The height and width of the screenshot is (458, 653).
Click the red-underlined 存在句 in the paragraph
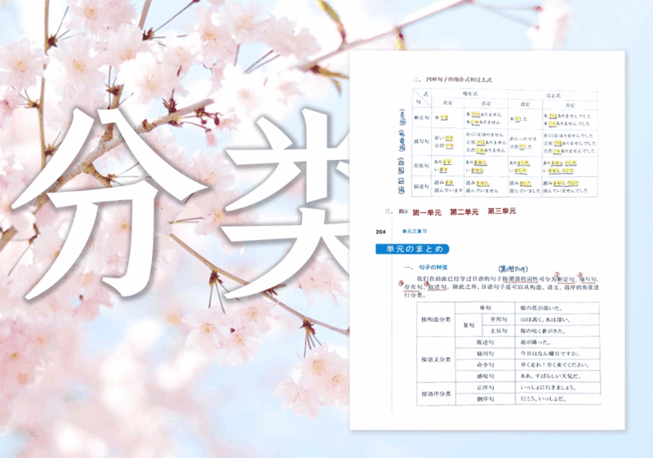[413, 287]
